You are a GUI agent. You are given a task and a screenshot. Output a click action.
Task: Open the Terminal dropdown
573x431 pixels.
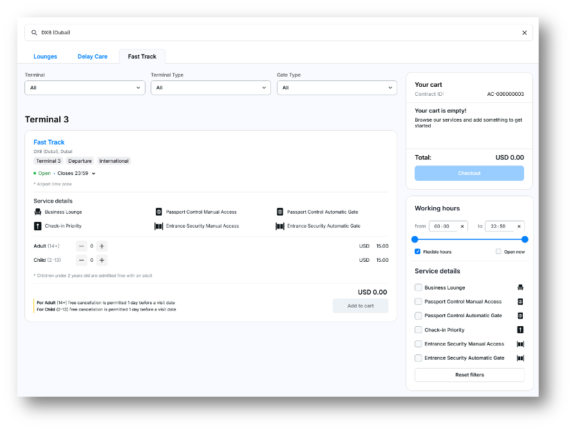click(x=85, y=87)
